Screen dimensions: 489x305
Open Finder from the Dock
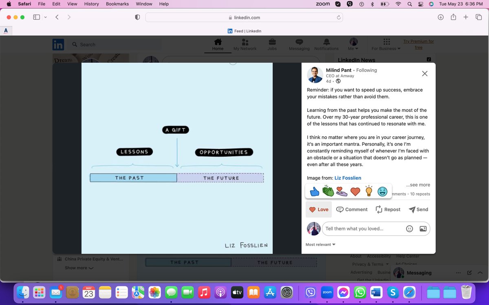(23, 292)
